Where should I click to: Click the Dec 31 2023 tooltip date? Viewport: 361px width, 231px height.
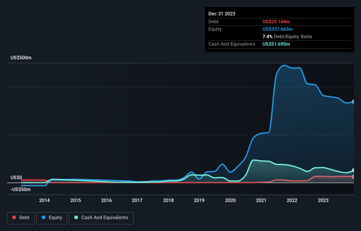point(222,14)
